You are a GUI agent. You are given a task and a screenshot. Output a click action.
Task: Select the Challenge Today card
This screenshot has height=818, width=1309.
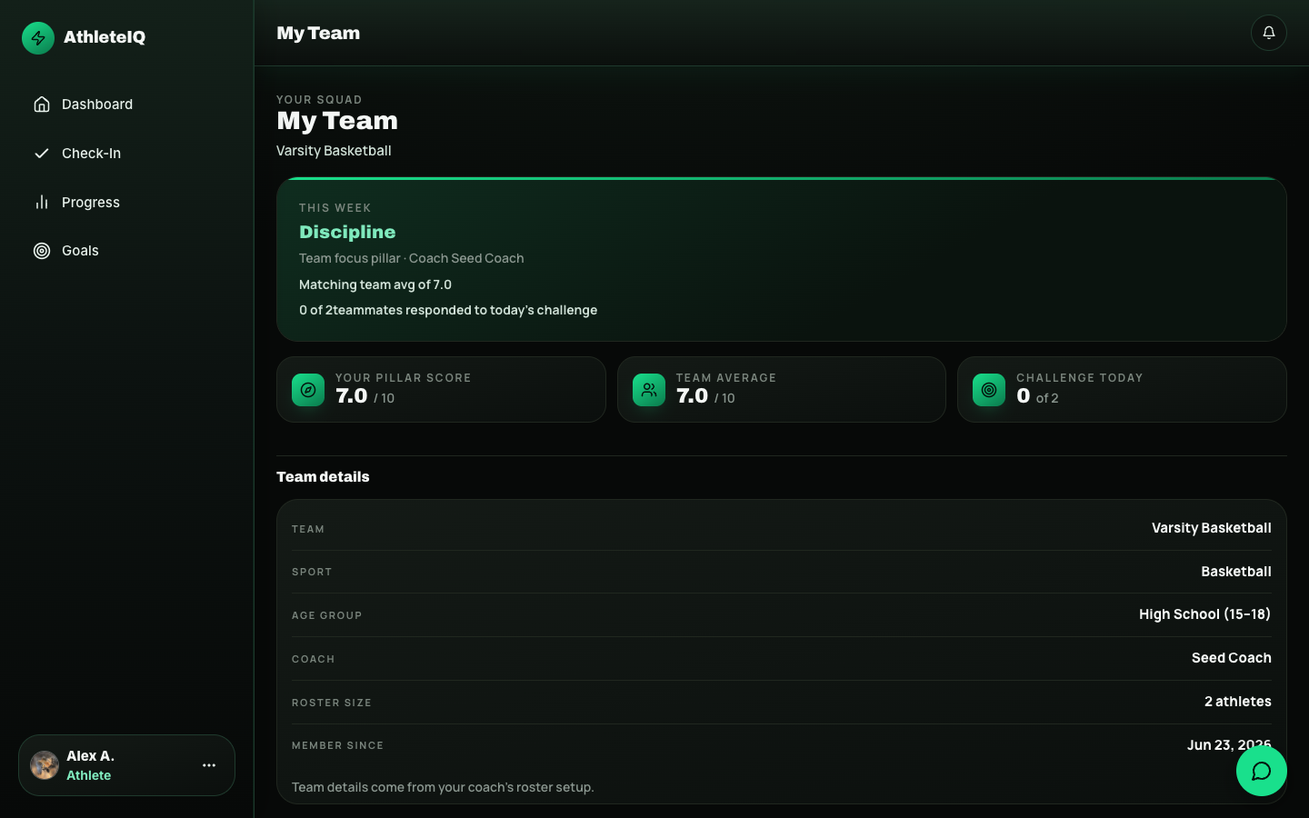point(1122,390)
